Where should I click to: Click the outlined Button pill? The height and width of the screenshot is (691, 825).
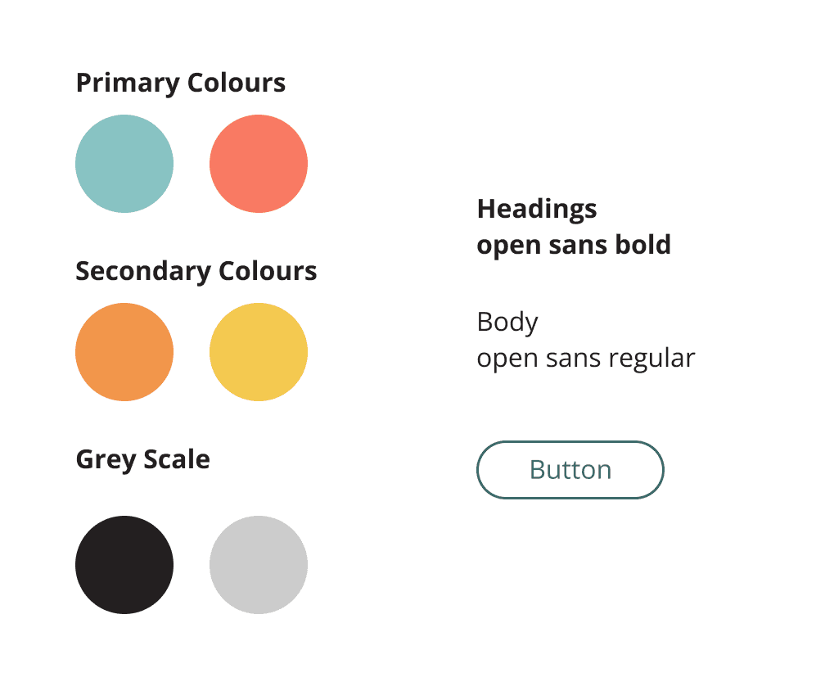570,470
